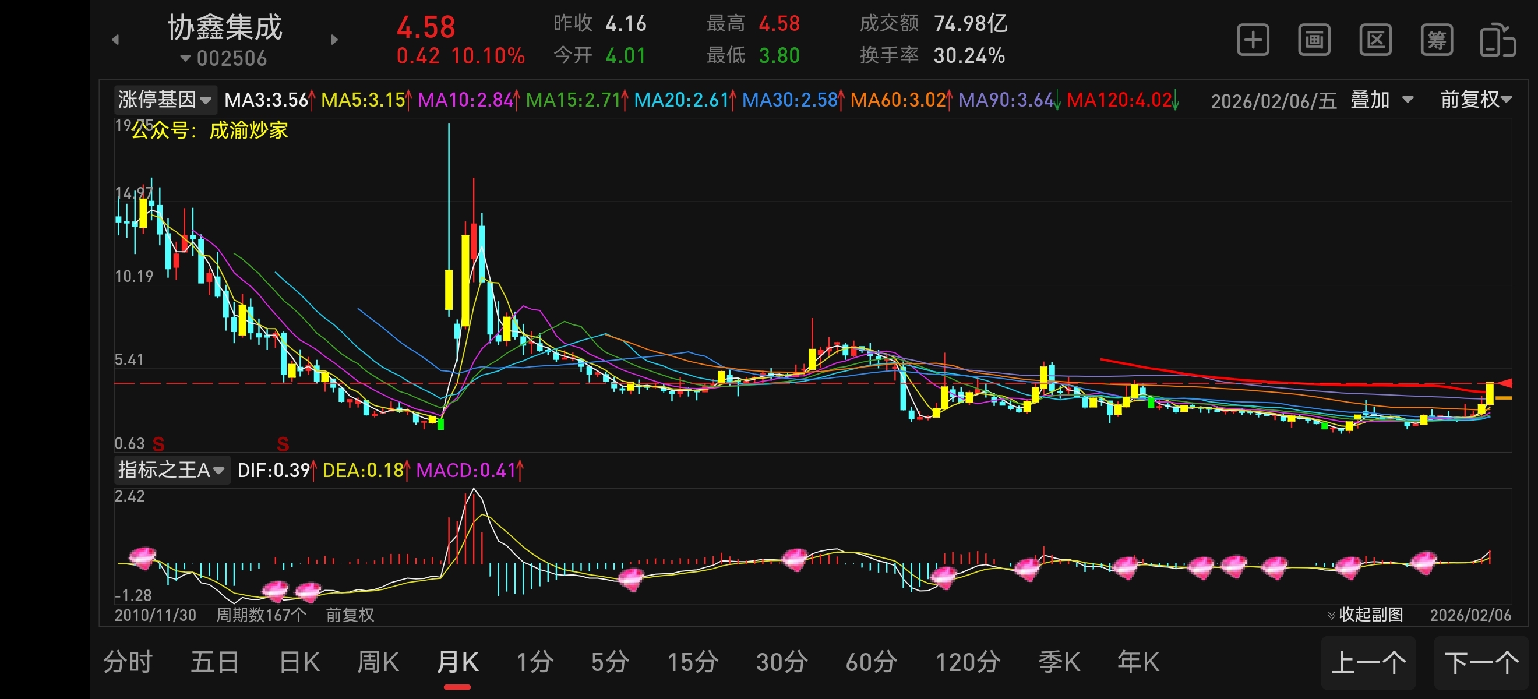Click the right arrow next to stock name
The width and height of the screenshot is (1538, 699).
pyautogui.click(x=334, y=40)
